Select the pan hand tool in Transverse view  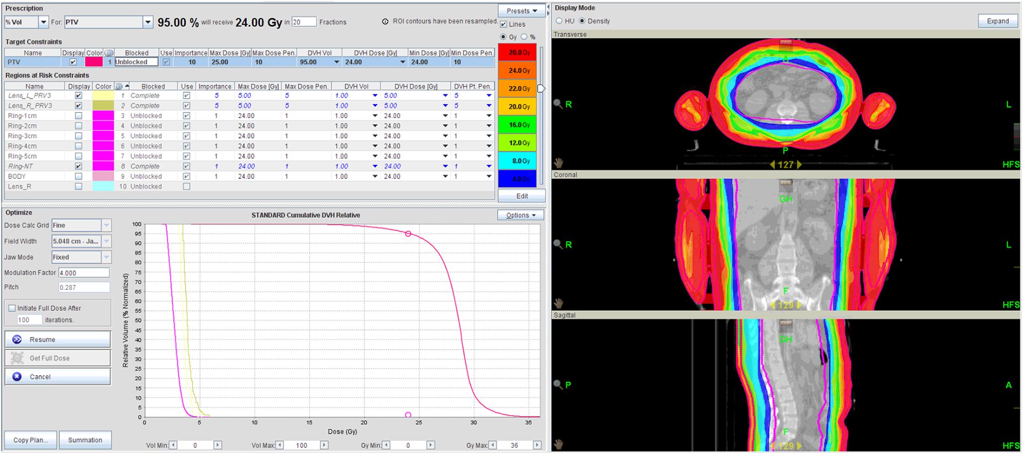click(x=558, y=163)
